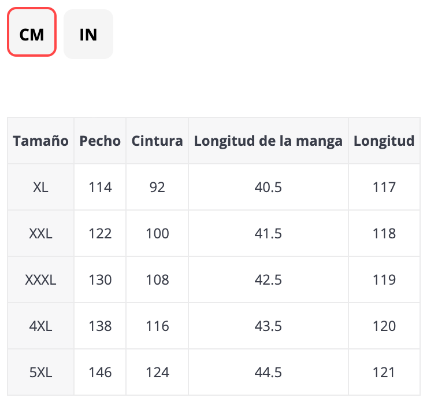Click the 5XL waist value 124
This screenshot has height=405, width=438.
(x=157, y=373)
